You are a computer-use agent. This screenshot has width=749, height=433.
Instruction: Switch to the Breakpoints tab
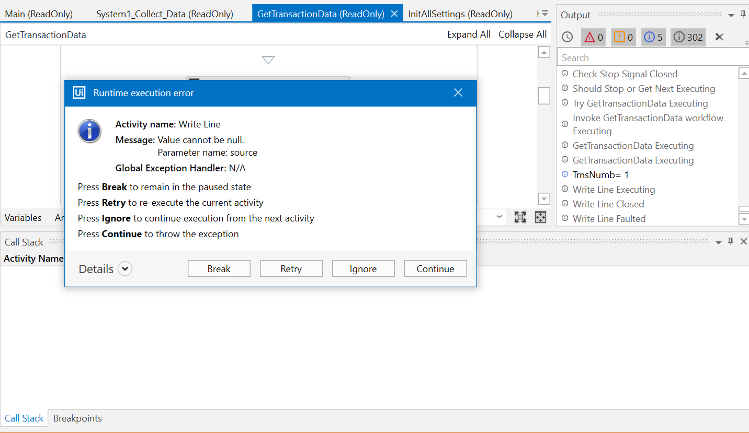click(x=77, y=418)
